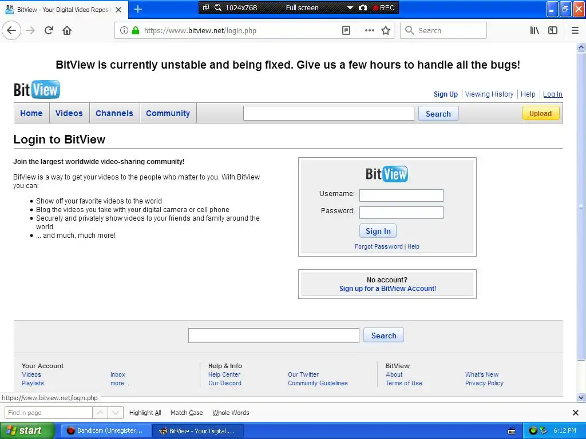Open the Home navigation tab
The width and height of the screenshot is (586, 439).
click(31, 113)
